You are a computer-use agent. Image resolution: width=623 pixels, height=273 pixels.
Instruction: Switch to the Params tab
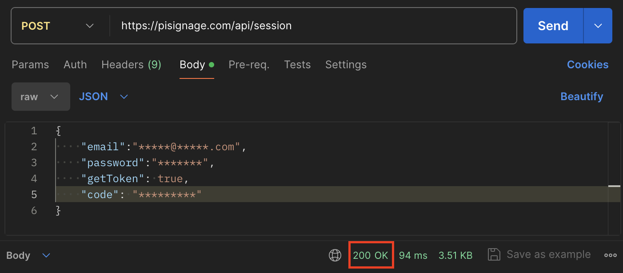[30, 65]
